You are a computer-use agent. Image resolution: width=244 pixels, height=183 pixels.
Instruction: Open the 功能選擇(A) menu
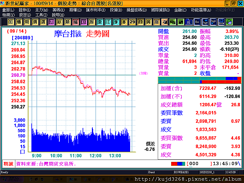click(201, 10)
